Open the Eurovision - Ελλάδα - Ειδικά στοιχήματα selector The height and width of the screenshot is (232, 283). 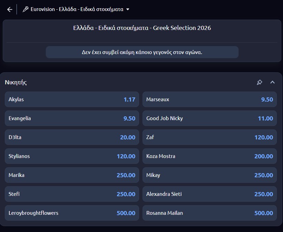pyautogui.click(x=77, y=9)
